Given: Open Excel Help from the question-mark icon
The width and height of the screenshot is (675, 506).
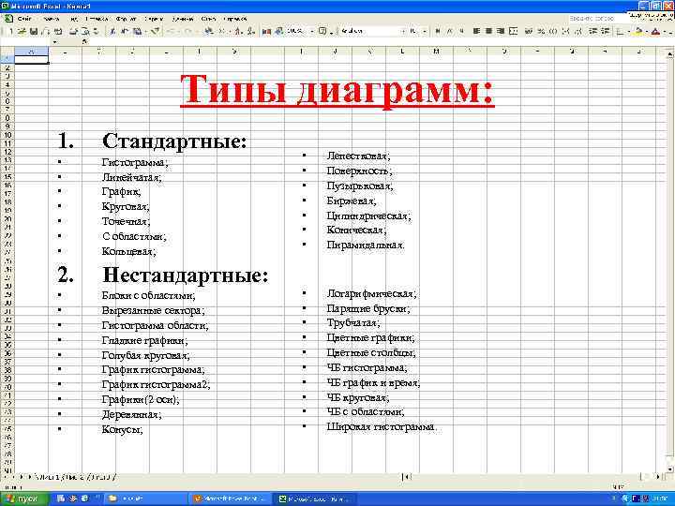Looking at the screenshot, I should (322, 32).
